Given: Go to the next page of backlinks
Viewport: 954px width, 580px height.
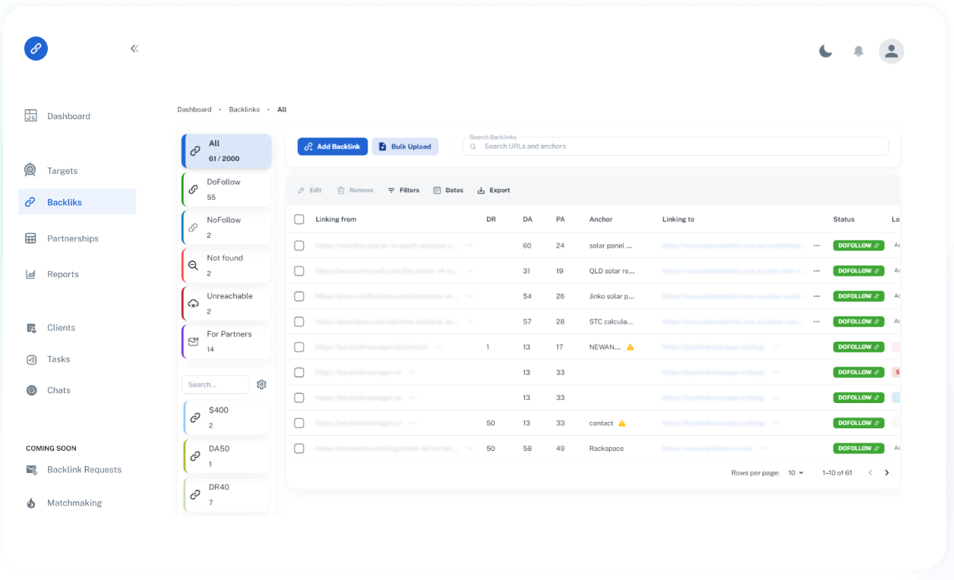Looking at the screenshot, I should click(x=886, y=471).
